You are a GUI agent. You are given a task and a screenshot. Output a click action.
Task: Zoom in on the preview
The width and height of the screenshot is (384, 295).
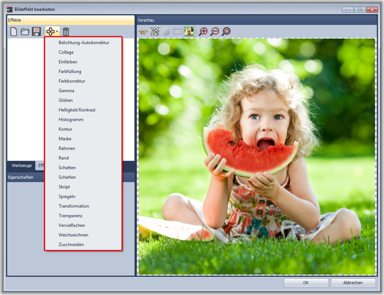pos(203,31)
